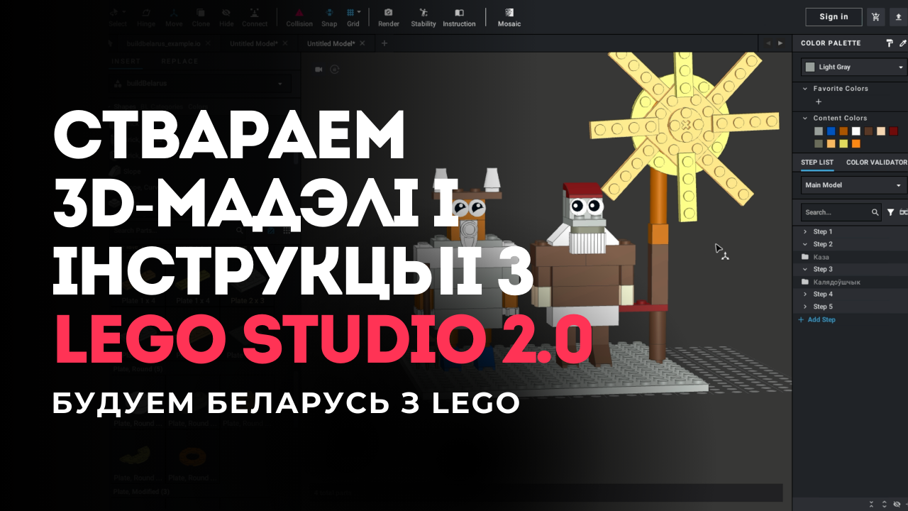The image size is (908, 511).
Task: Switch to the last Untitled Model tab
Action: [330, 43]
